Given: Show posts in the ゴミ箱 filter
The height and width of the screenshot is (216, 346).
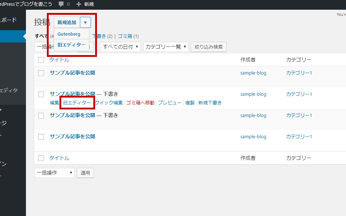Looking at the screenshot, I should (125, 36).
